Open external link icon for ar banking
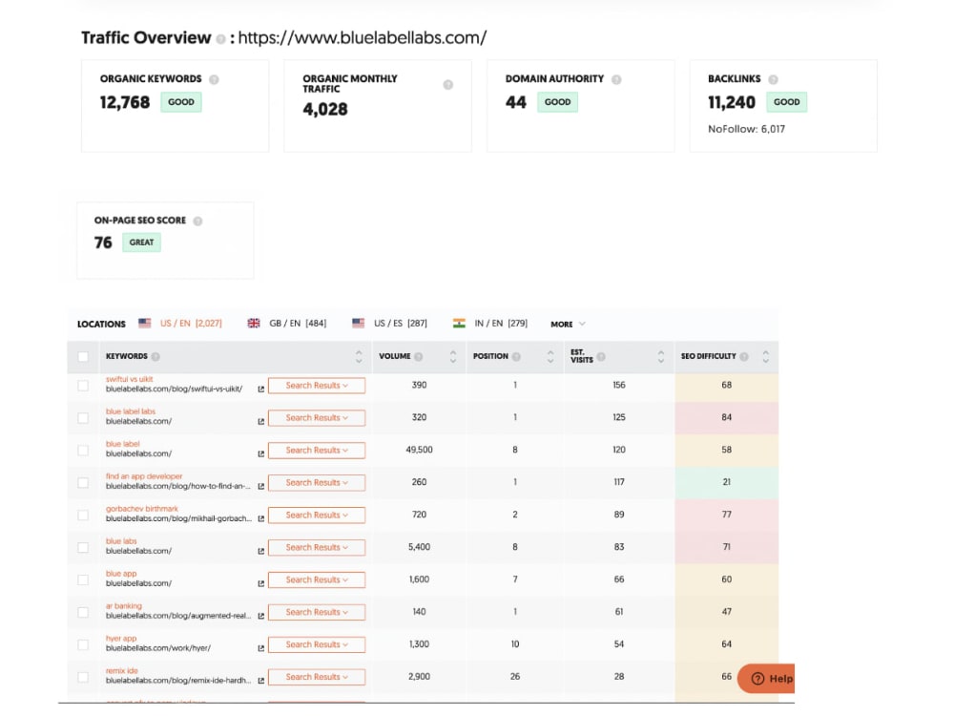Viewport: 954px width, 716px height. coord(261,616)
